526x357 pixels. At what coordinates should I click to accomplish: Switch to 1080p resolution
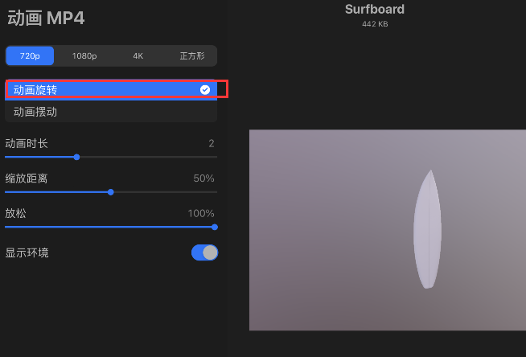84,56
